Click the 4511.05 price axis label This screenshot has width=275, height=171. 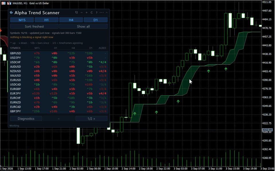[267, 2]
